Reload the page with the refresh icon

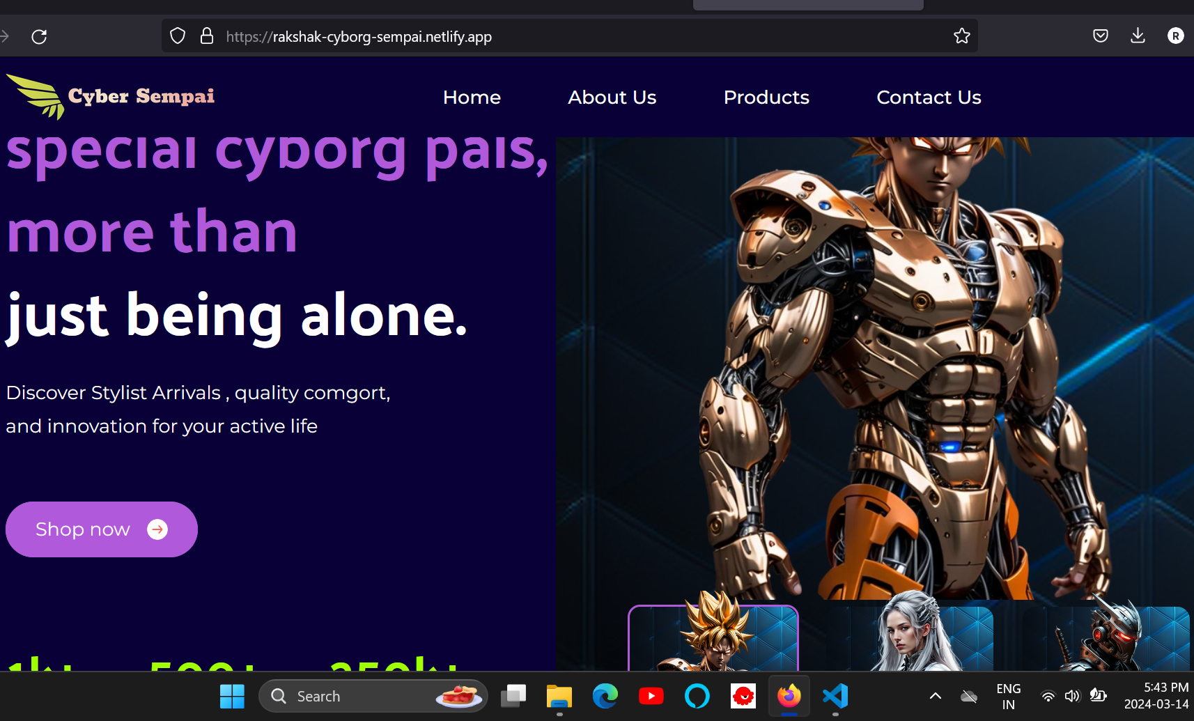(39, 36)
